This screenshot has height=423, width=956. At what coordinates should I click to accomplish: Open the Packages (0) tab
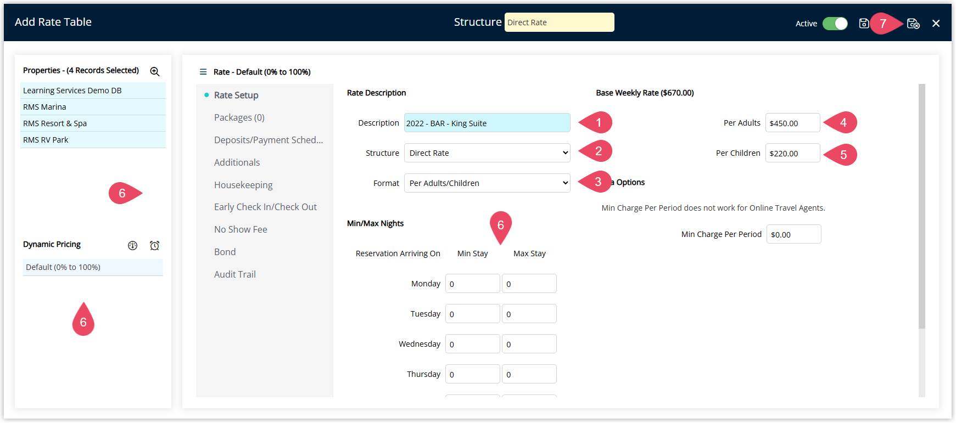(x=239, y=117)
